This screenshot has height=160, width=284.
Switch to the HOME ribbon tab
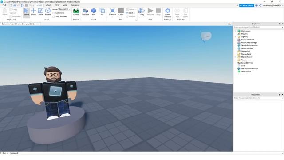(39, 5)
